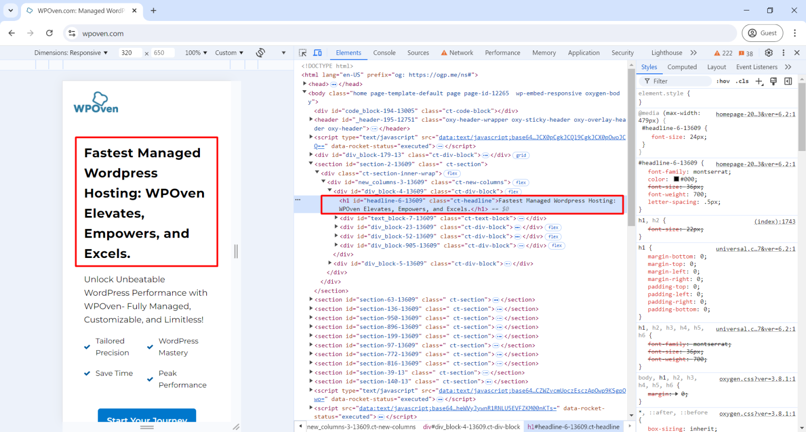The width and height of the screenshot is (806, 432).
Task: Click the black #000 color swatch
Action: 677,178
